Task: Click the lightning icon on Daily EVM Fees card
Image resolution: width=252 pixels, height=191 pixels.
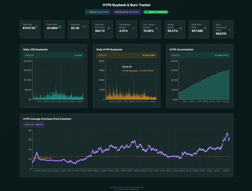Action: click(205, 28)
